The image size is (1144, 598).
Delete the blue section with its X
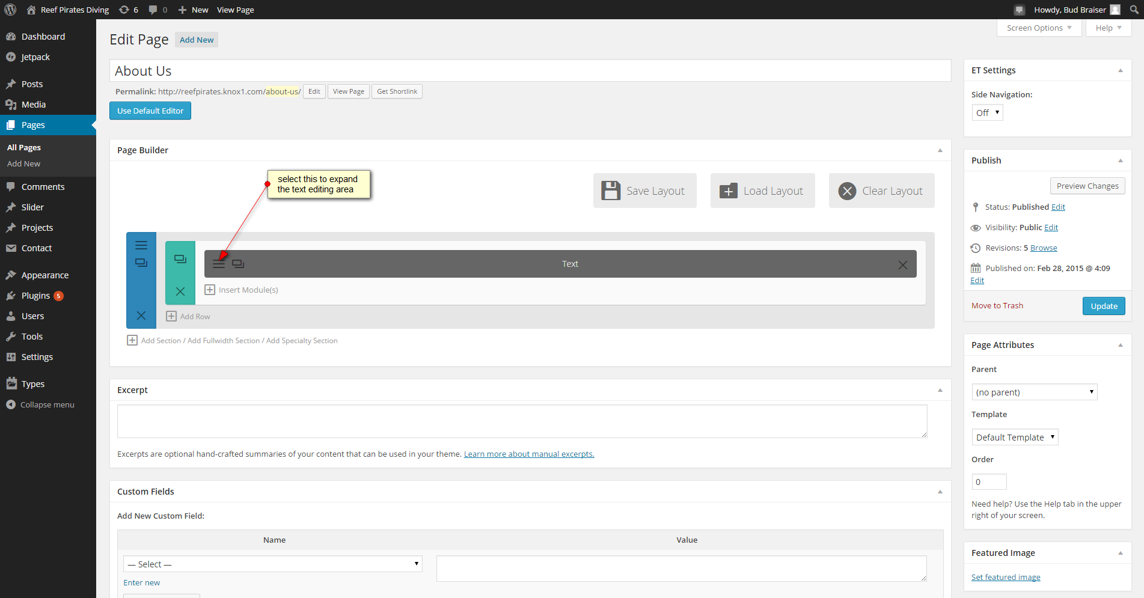141,316
